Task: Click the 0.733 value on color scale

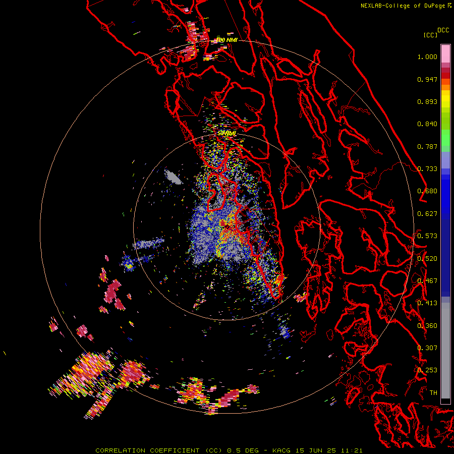Action: [x=427, y=169]
